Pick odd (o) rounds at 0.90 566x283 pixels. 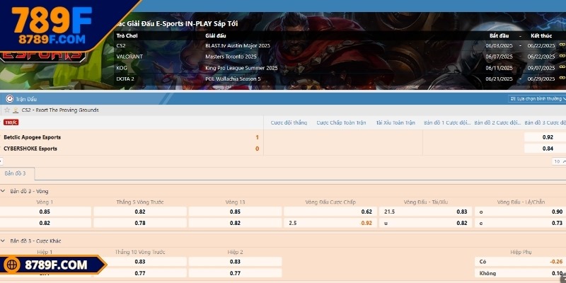coord(520,212)
